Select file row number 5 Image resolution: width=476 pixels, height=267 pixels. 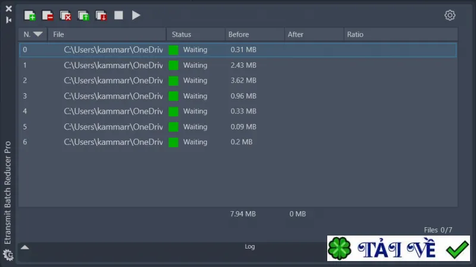pyautogui.click(x=237, y=126)
